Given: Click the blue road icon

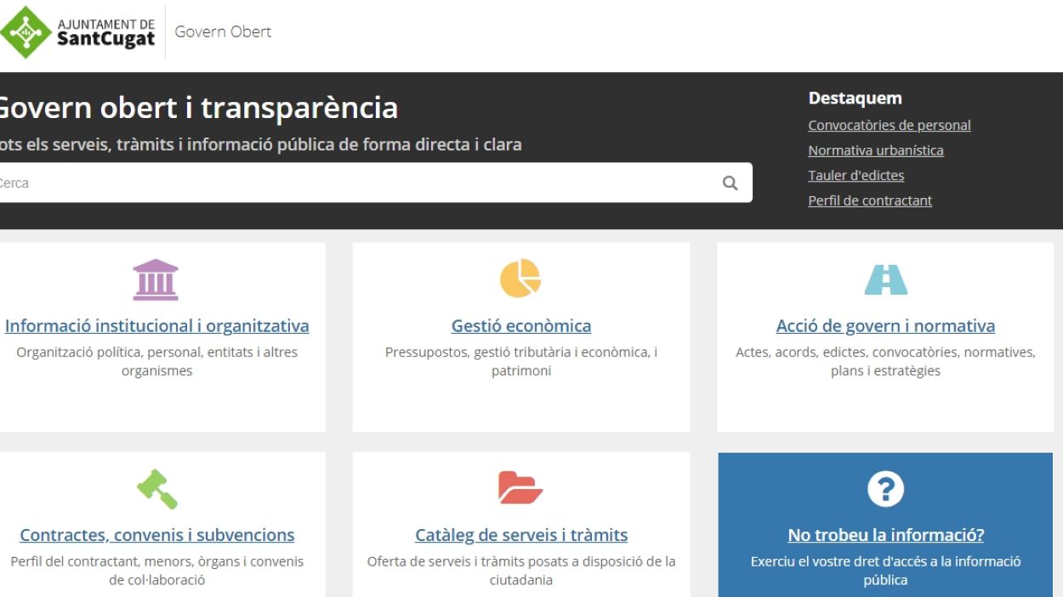Looking at the screenshot, I should pos(885,279).
